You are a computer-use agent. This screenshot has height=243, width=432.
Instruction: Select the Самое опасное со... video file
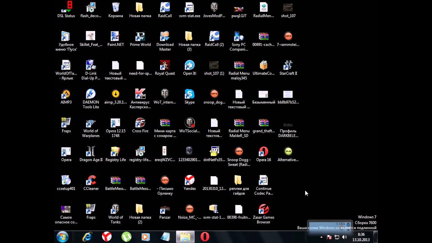[x=66, y=214]
